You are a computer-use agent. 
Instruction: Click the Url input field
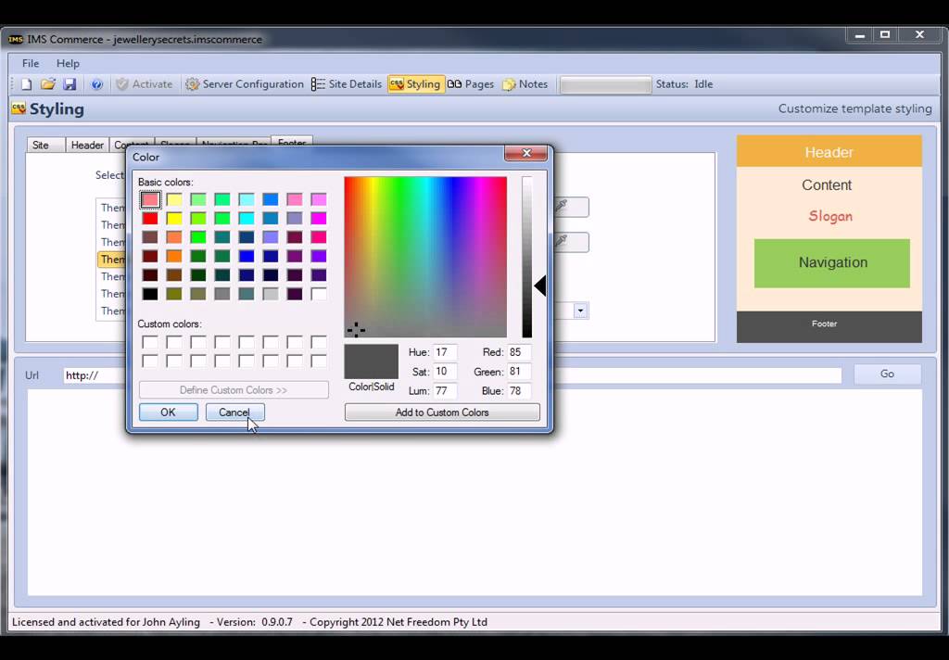tap(452, 375)
